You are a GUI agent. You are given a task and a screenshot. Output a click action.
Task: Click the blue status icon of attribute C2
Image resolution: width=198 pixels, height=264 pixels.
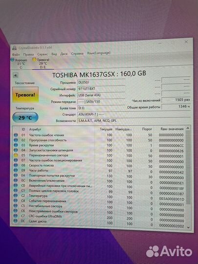tap(16, 196)
